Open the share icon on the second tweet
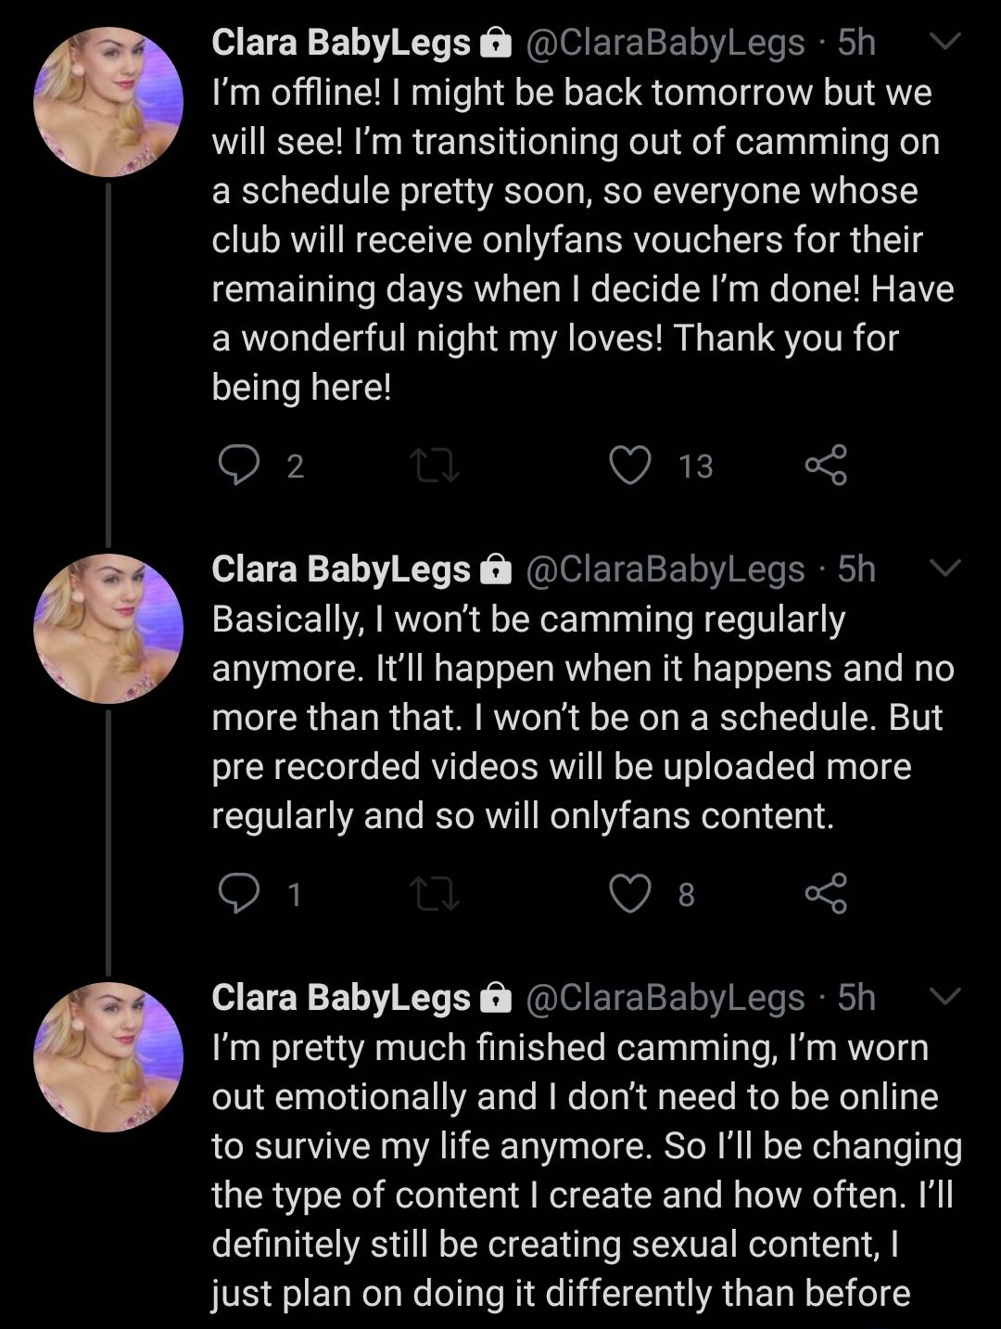This screenshot has height=1329, width=1001. 828,895
